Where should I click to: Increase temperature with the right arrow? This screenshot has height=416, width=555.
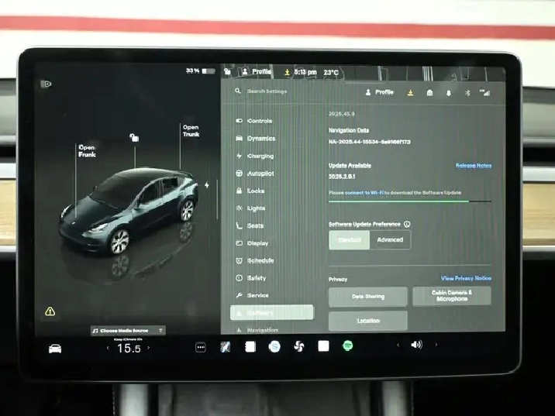click(x=149, y=349)
